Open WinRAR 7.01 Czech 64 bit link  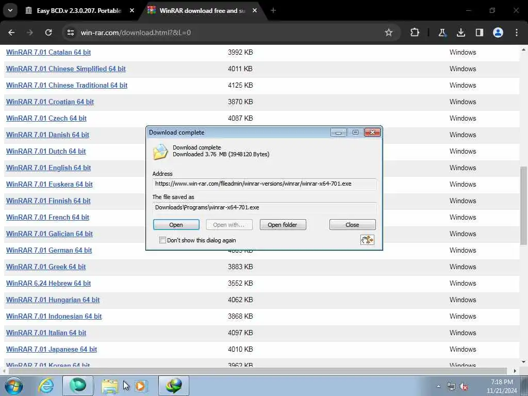click(x=46, y=118)
